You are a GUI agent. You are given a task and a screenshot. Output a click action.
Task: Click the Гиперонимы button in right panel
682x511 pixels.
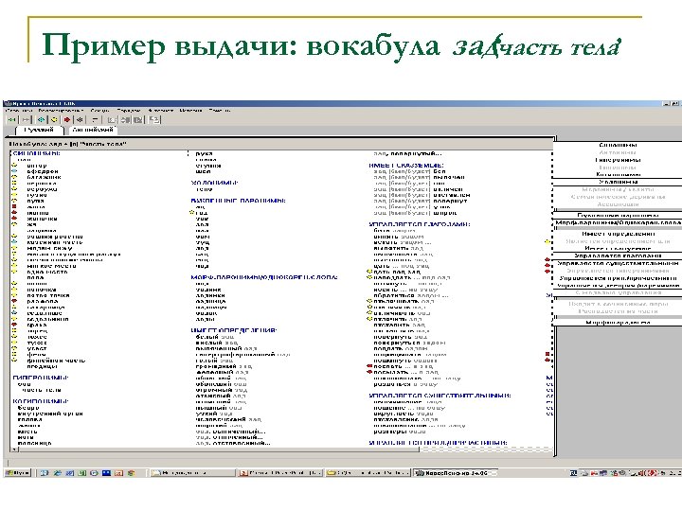tap(618, 160)
